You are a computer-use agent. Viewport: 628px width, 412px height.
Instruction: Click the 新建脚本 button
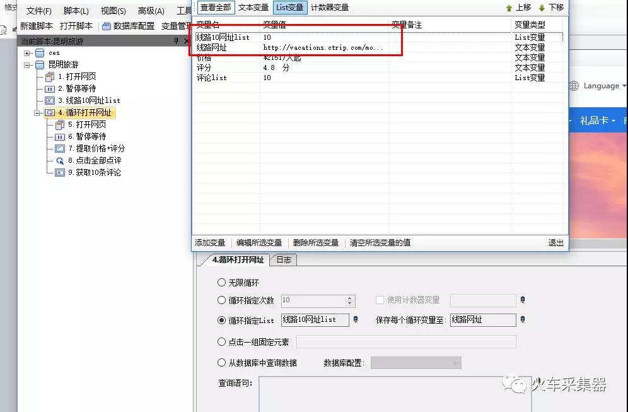[x=37, y=26]
